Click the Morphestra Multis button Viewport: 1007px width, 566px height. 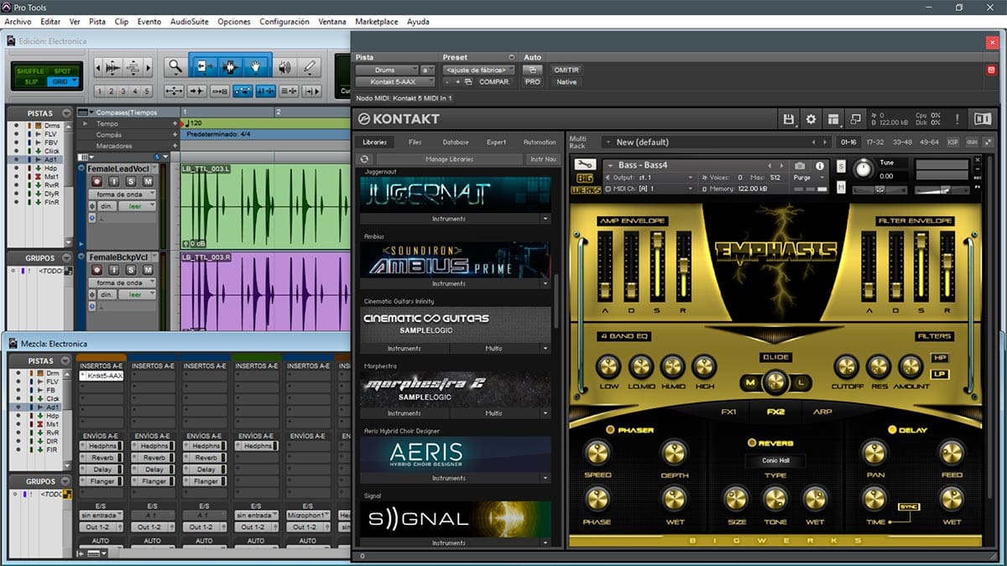pos(493,413)
